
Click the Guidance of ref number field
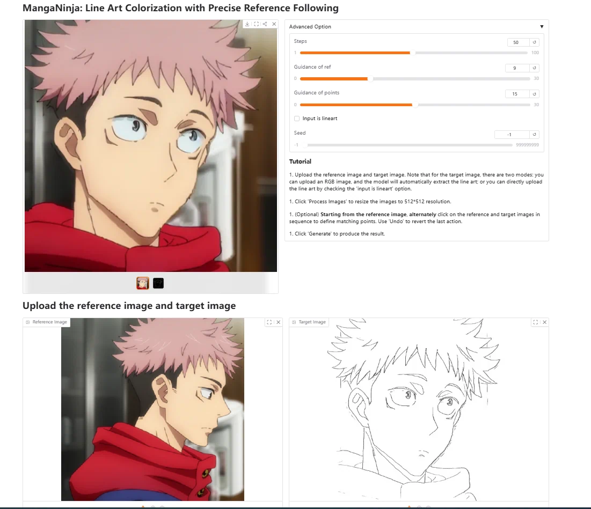coord(517,68)
